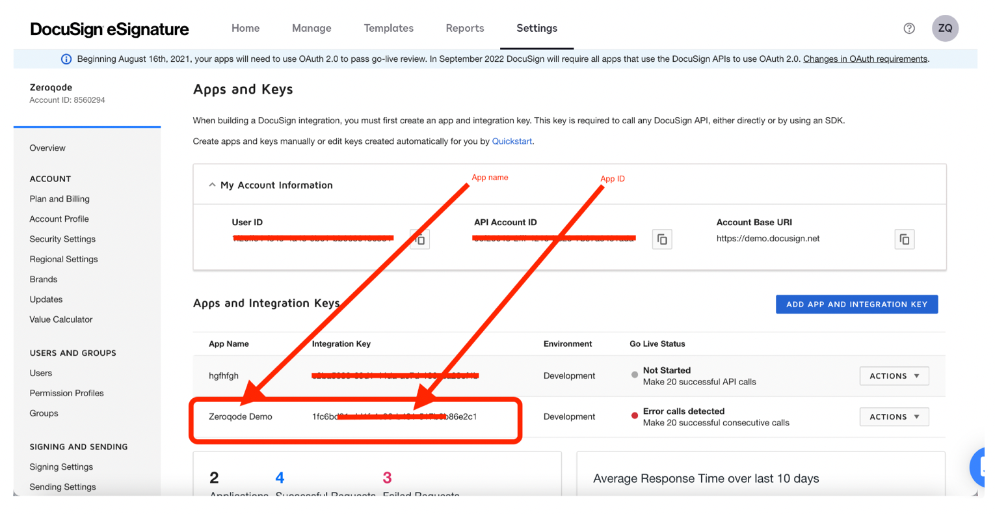Open ACTIONS dropdown for hgfhfgh app
995x514 pixels.
click(894, 376)
